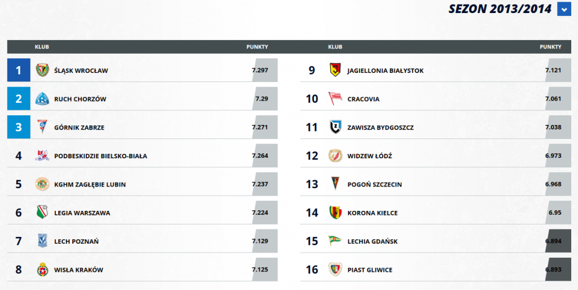Viewport: 578px width, 290px height.
Task: Click the Górnik Zabrze club crest
Action: (42, 128)
